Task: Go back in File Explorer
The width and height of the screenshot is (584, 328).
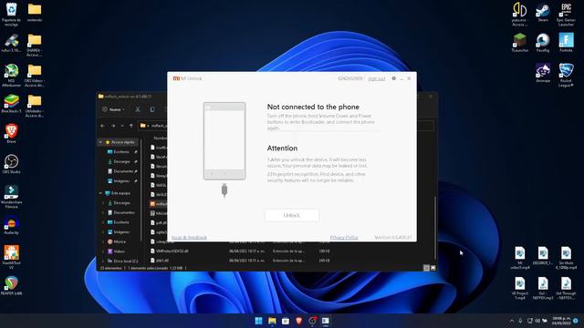Action: [103, 126]
